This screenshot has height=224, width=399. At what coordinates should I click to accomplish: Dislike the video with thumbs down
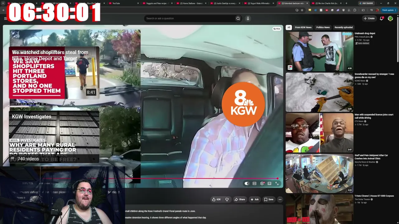pos(227,199)
